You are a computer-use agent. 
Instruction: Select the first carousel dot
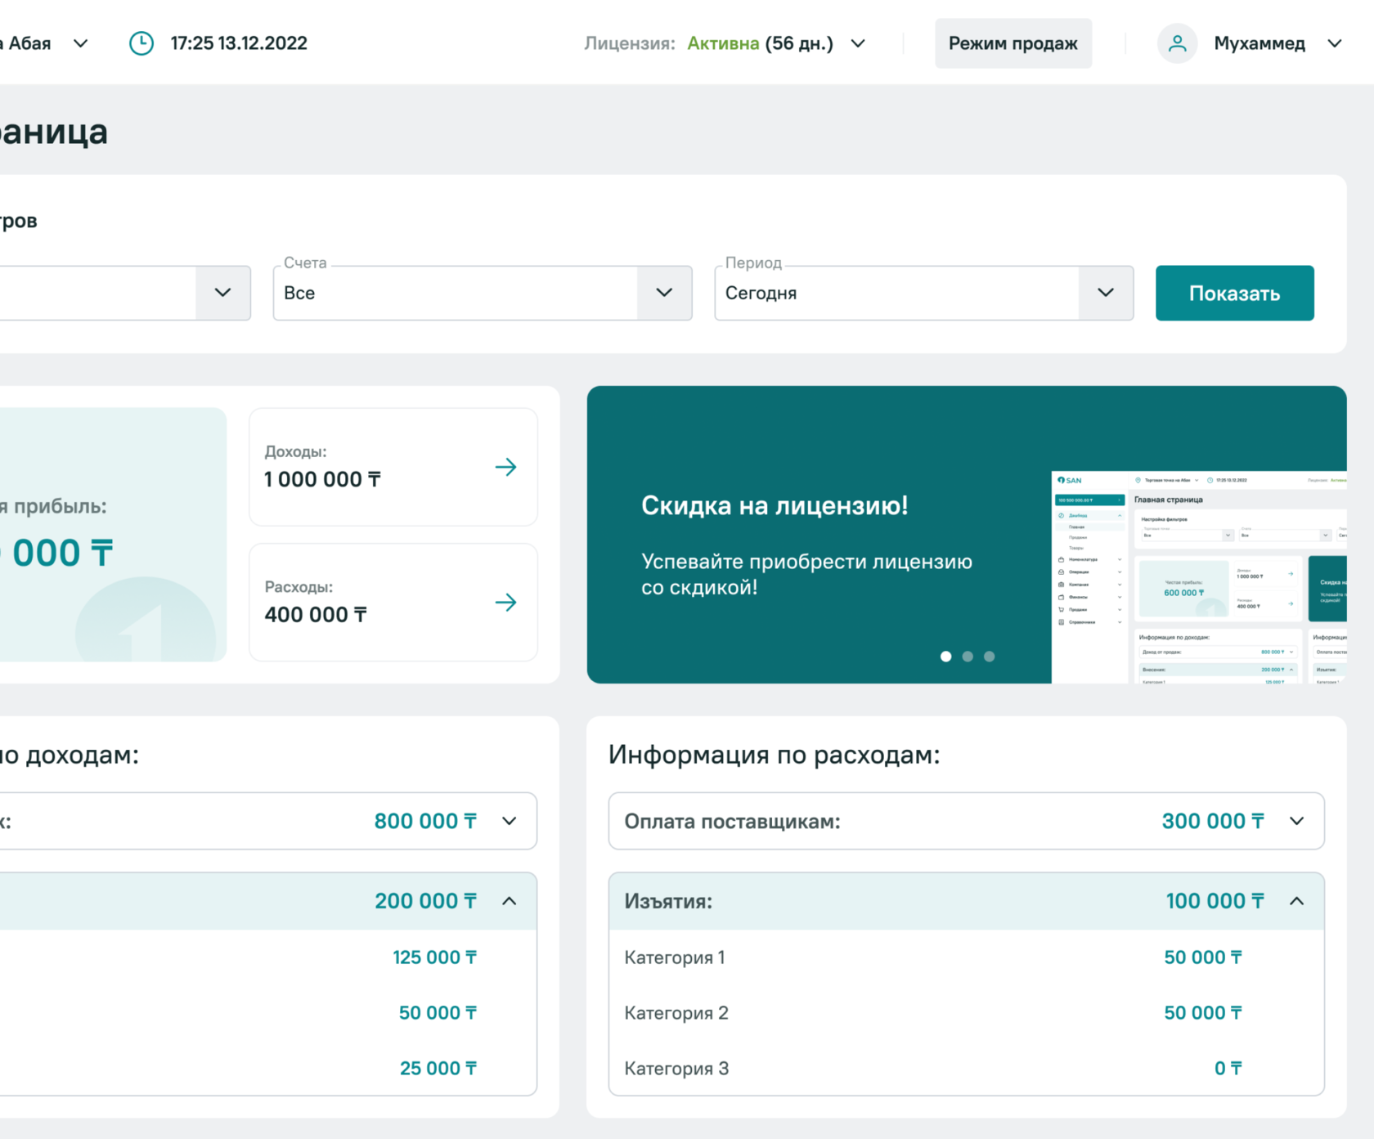coord(945,657)
